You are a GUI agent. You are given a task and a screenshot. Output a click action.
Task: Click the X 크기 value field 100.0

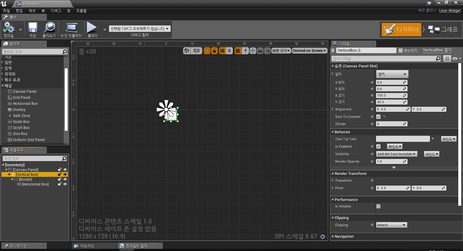tap(392, 95)
